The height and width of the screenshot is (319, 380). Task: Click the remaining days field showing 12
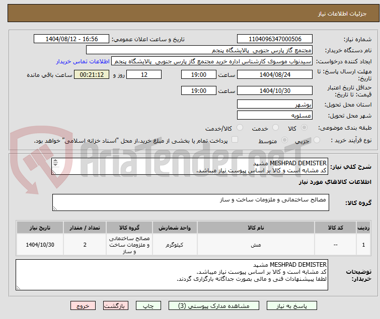[144, 74]
